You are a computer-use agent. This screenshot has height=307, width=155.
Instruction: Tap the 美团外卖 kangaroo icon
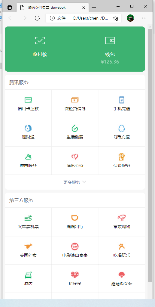click(x=28, y=246)
